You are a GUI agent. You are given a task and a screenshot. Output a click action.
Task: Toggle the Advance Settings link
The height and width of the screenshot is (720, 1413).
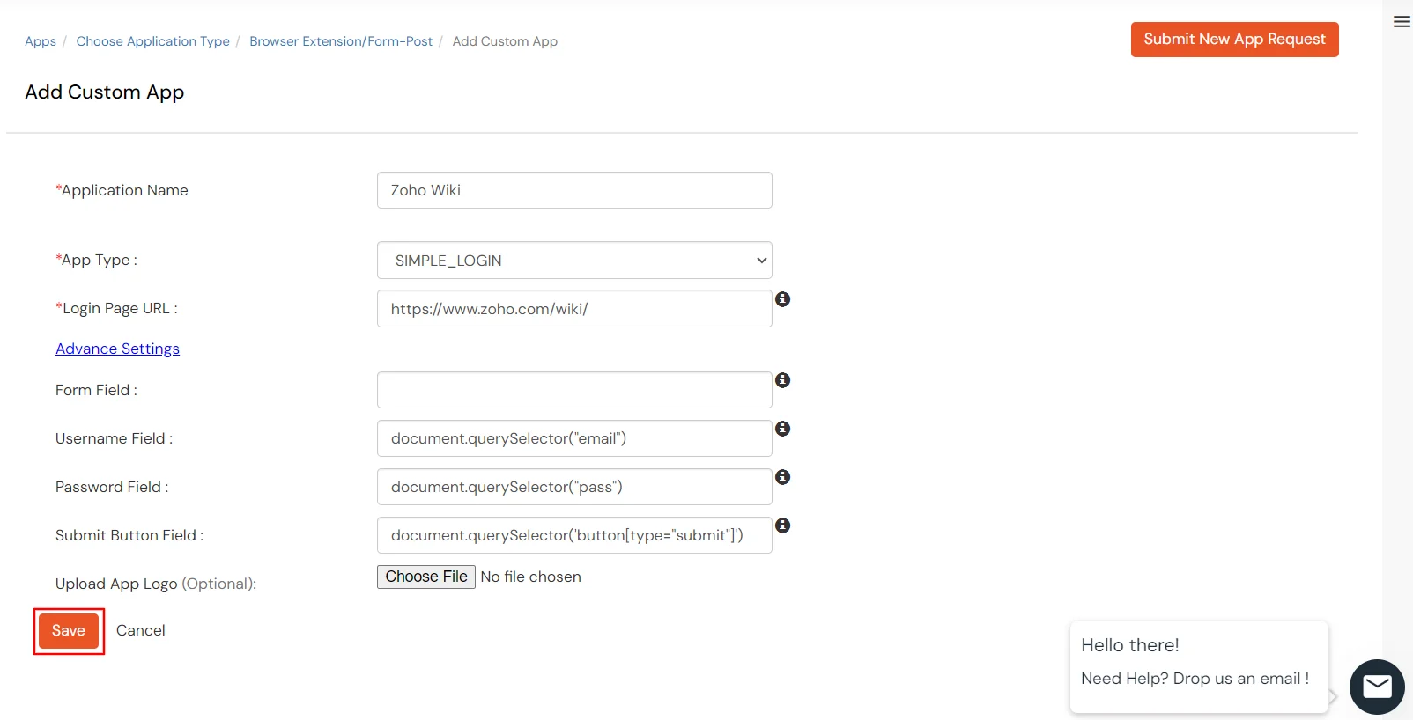coord(117,349)
